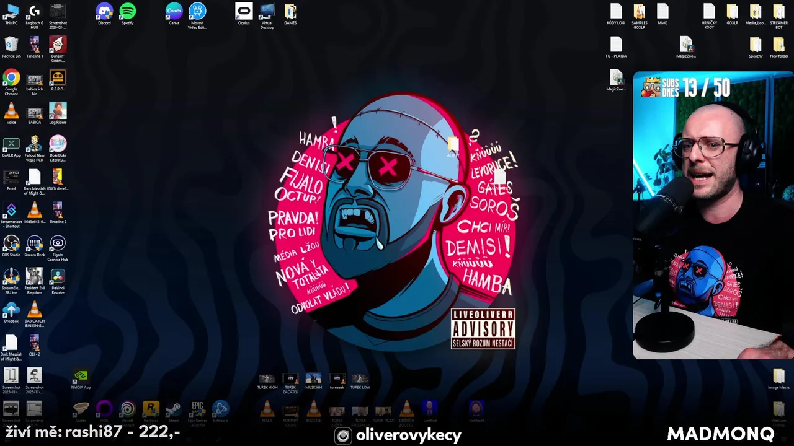The width and height of the screenshot is (794, 446).
Task: Select the KÓDY LOGI text file
Action: click(x=616, y=14)
